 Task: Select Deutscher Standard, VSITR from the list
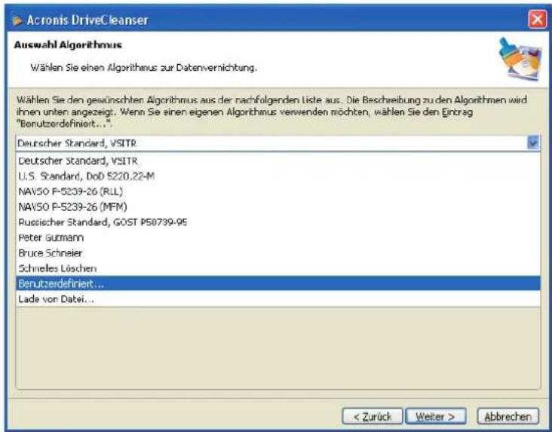click(x=278, y=161)
